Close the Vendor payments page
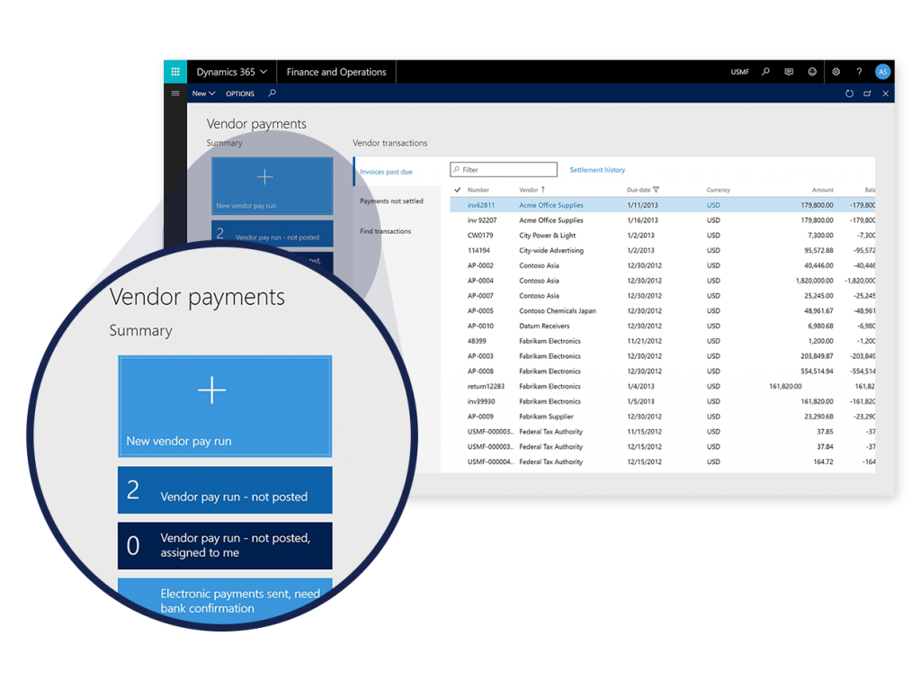Viewport: 921px width, 690px height. click(886, 94)
